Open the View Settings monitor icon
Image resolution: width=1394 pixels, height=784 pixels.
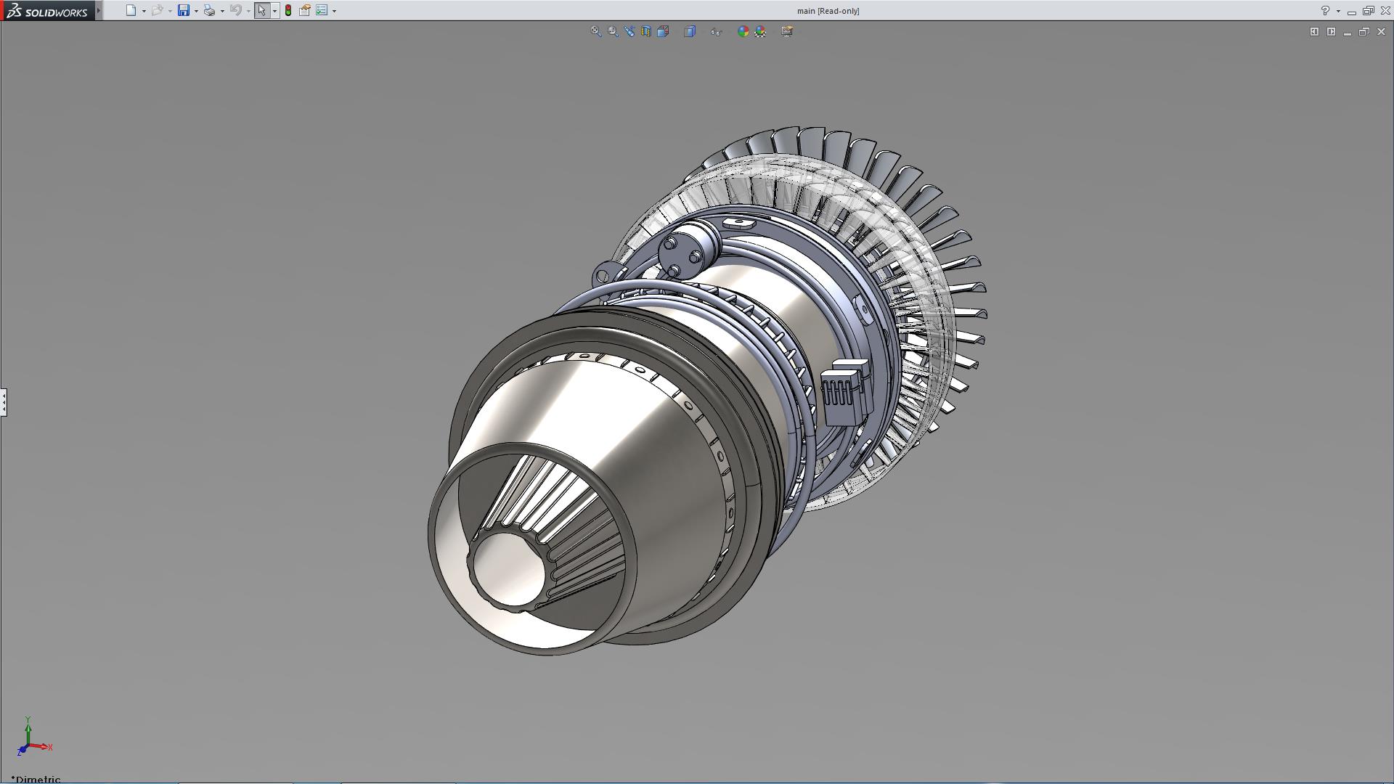click(787, 31)
